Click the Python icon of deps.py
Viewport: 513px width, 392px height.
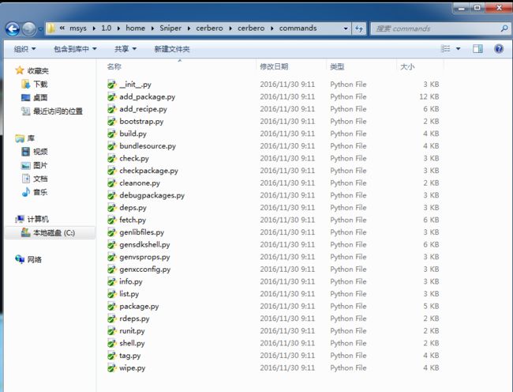112,208
